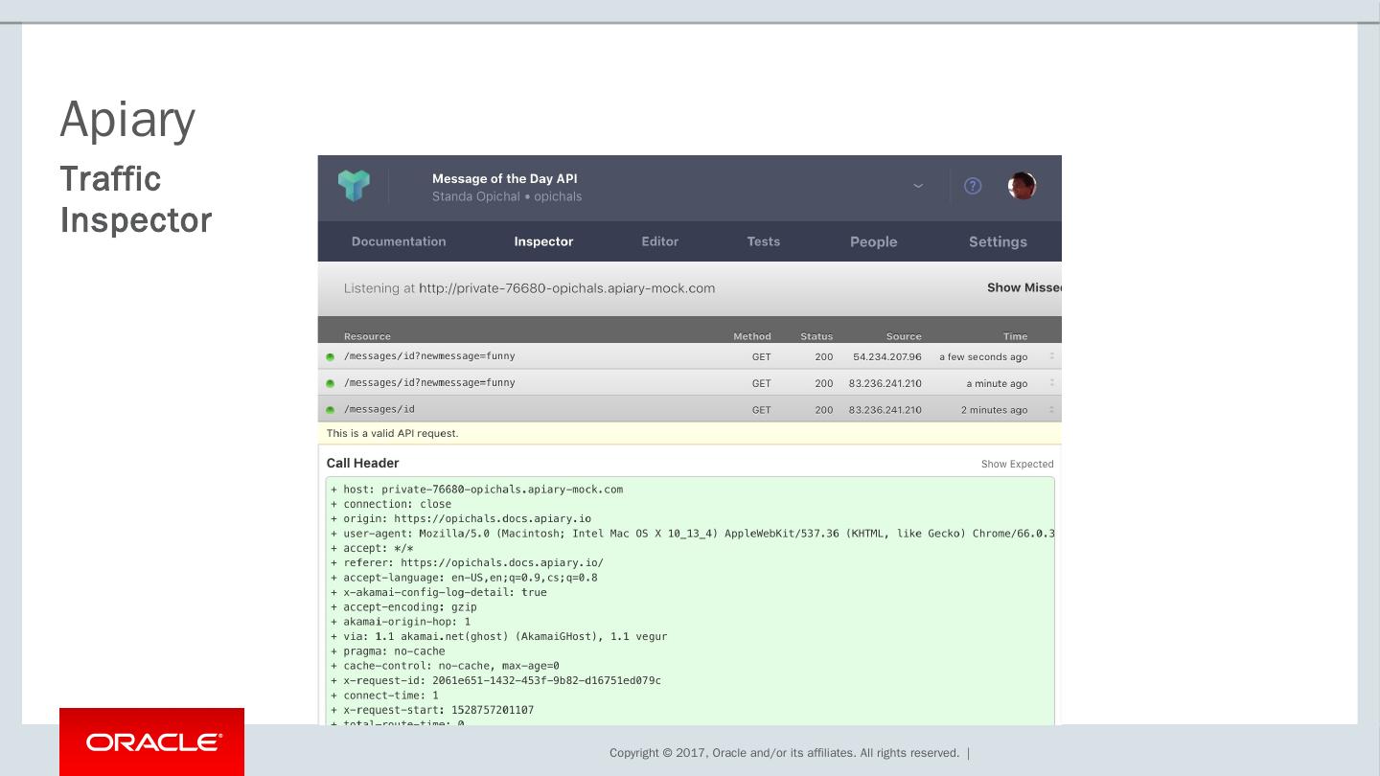
Task: Click the 'Standa Opichal • opichals' subtitle
Action: [x=507, y=196]
